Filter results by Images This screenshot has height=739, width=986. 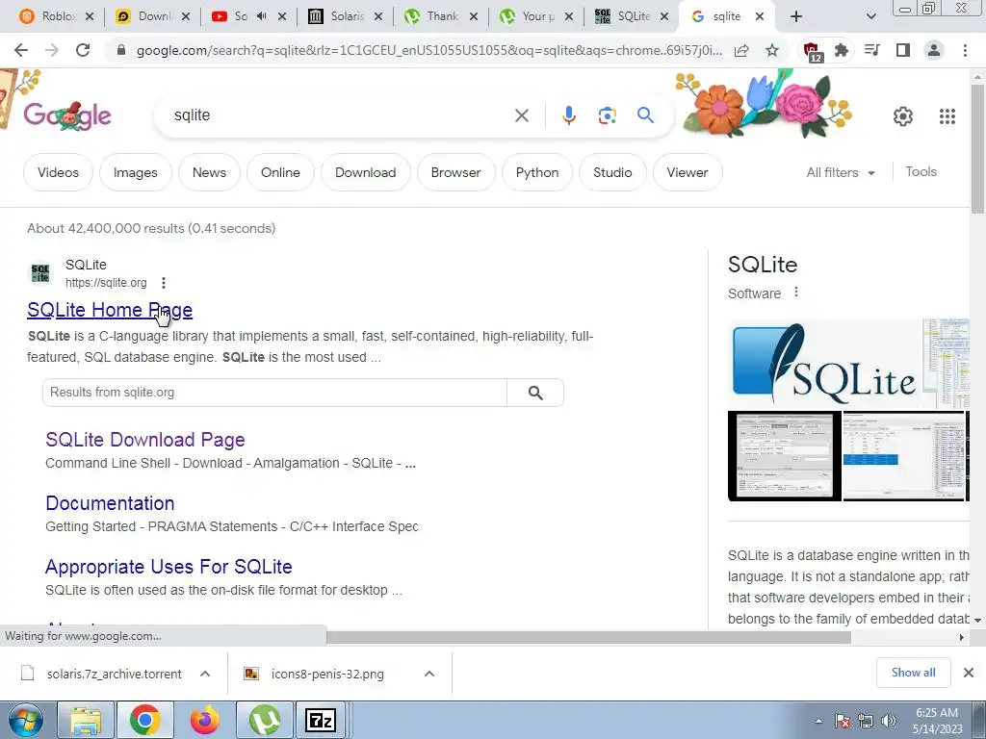tap(135, 172)
